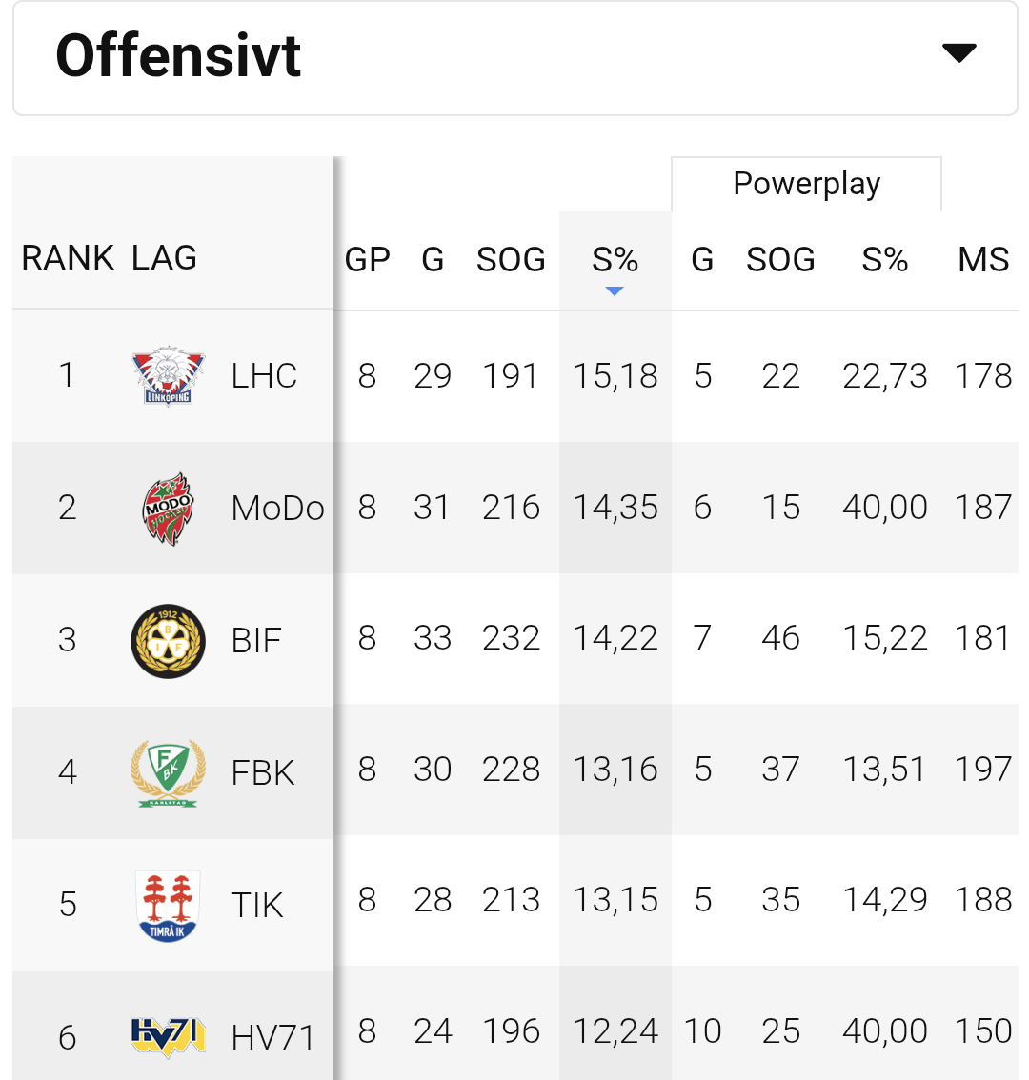Sort table by MS column
1029x1080 pixels.
point(983,259)
